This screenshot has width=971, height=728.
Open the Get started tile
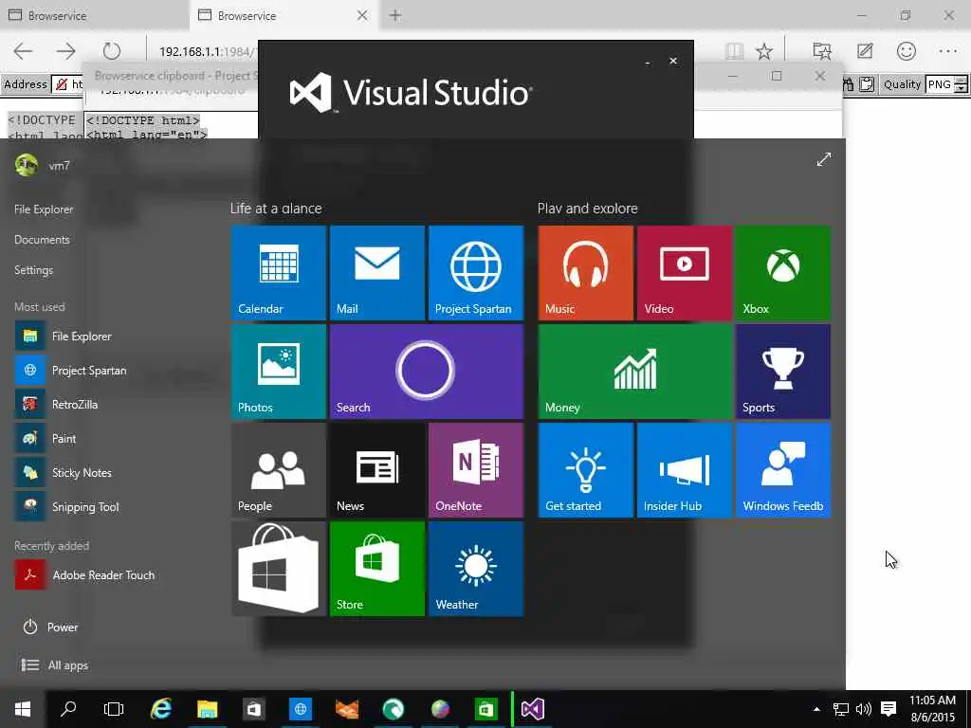[585, 470]
